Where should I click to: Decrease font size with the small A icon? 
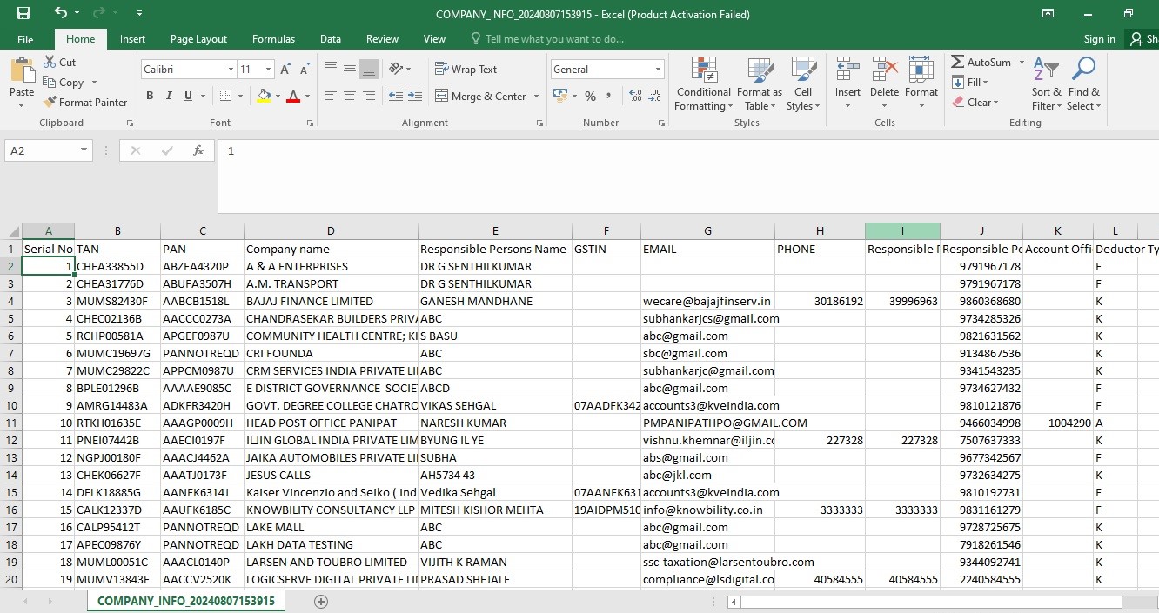coord(305,70)
